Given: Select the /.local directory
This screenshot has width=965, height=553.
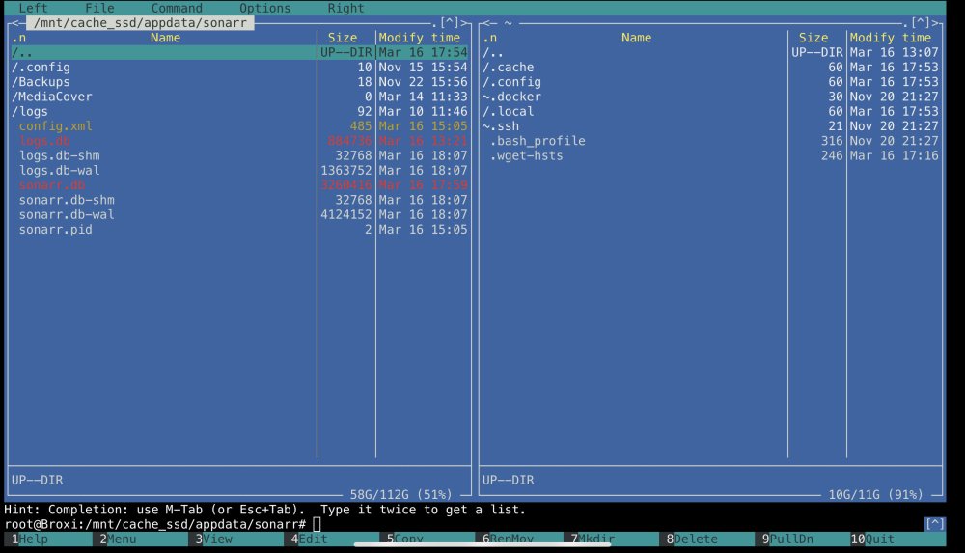Looking at the screenshot, I should click(x=711, y=111).
